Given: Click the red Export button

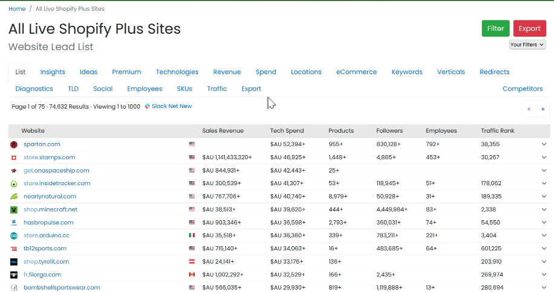Looking at the screenshot, I should pyautogui.click(x=530, y=28).
